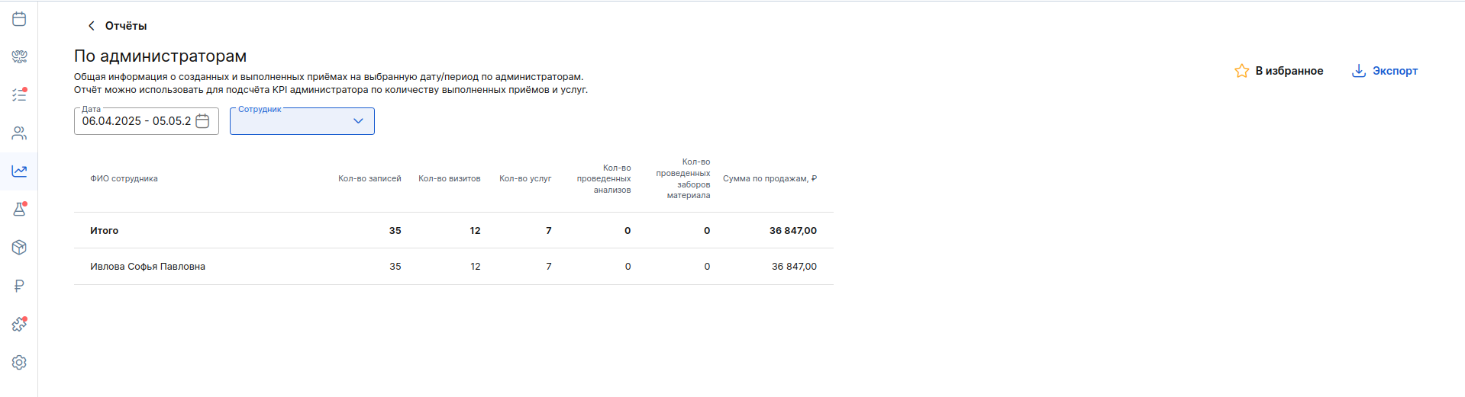Click the star favorites icon
The image size is (1465, 397).
[x=1241, y=71]
